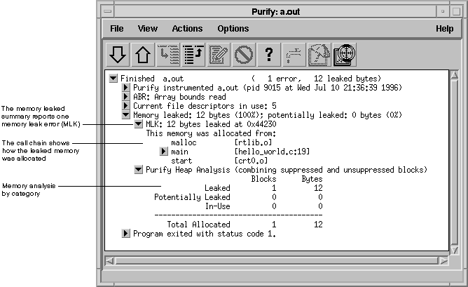The width and height of the screenshot is (468, 287).
Task: Click the horizontal scrollbar right arrow
Action: coord(443,261)
